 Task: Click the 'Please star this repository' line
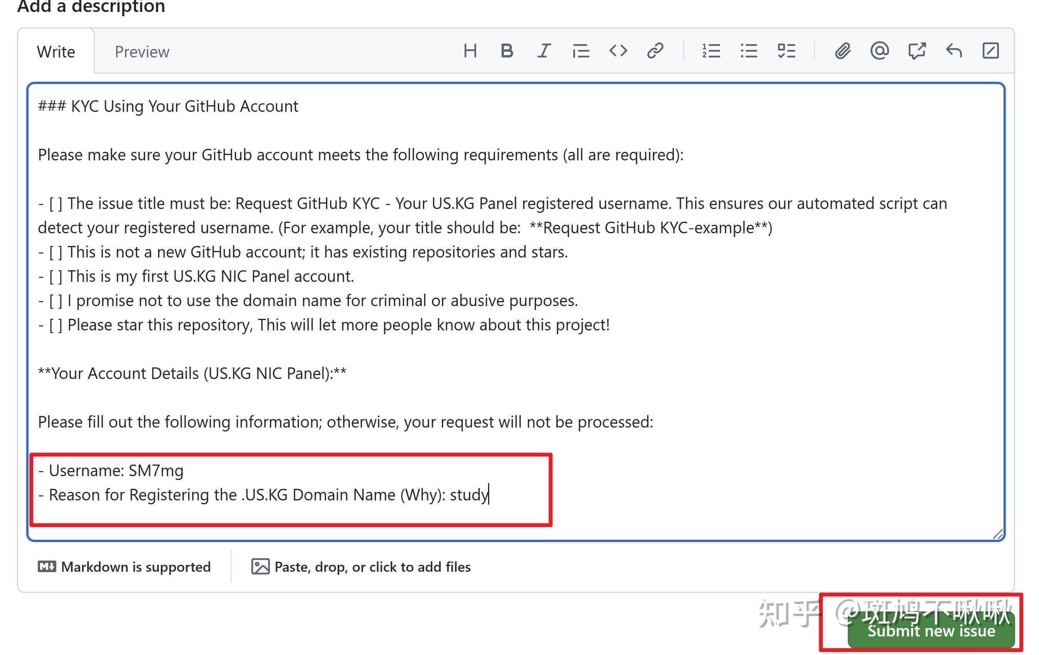pos(323,325)
